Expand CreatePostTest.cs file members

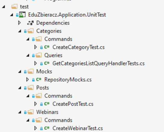[x=36, y=104]
